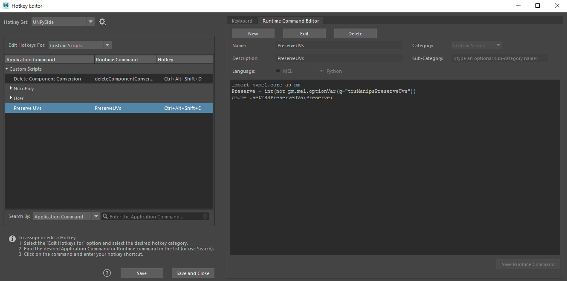The height and width of the screenshot is (281, 567).
Task: Click the New runtime command button
Action: coord(253,34)
